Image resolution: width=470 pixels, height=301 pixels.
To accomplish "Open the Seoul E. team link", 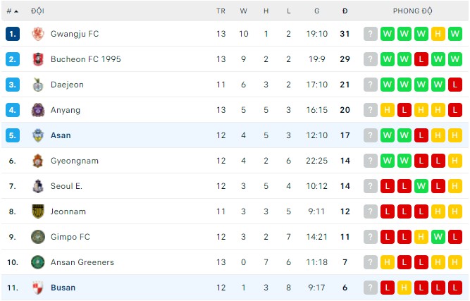I will [66, 186].
